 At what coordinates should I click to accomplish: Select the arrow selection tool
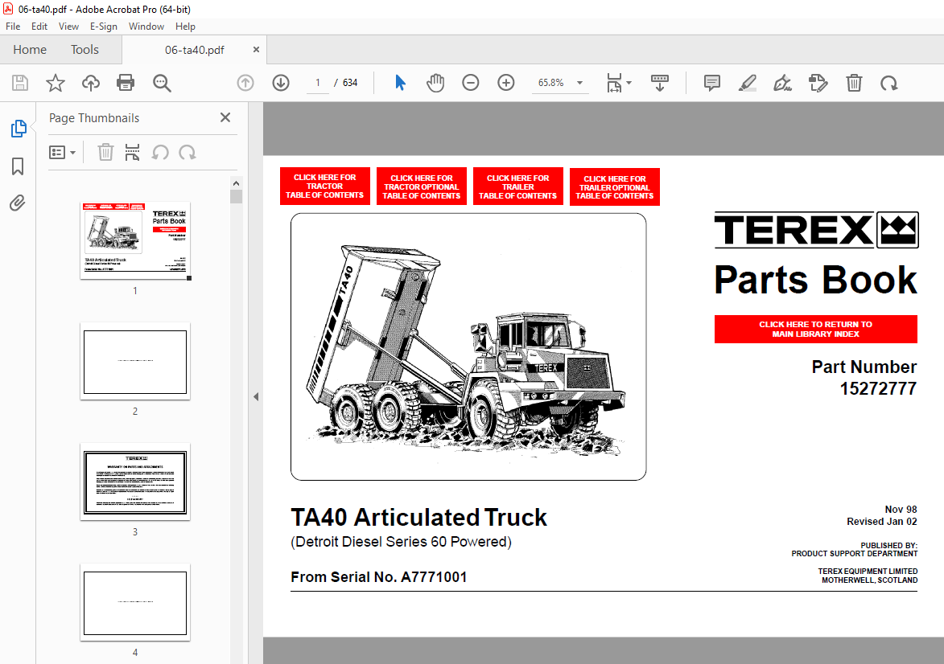tap(400, 83)
